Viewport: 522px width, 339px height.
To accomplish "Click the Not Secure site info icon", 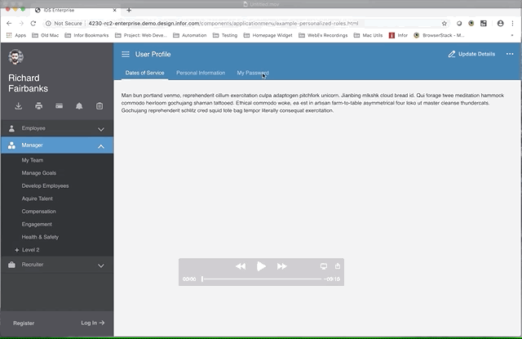I will tap(48, 24).
